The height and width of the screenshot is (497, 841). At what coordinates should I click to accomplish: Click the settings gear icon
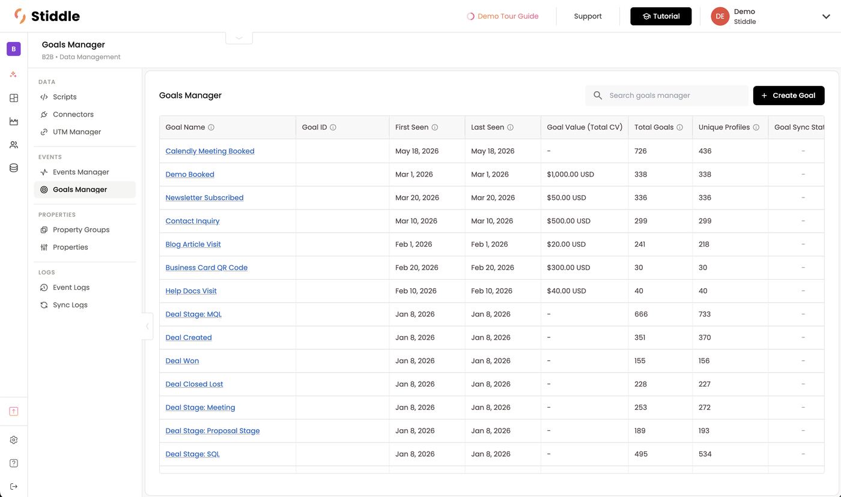click(14, 440)
